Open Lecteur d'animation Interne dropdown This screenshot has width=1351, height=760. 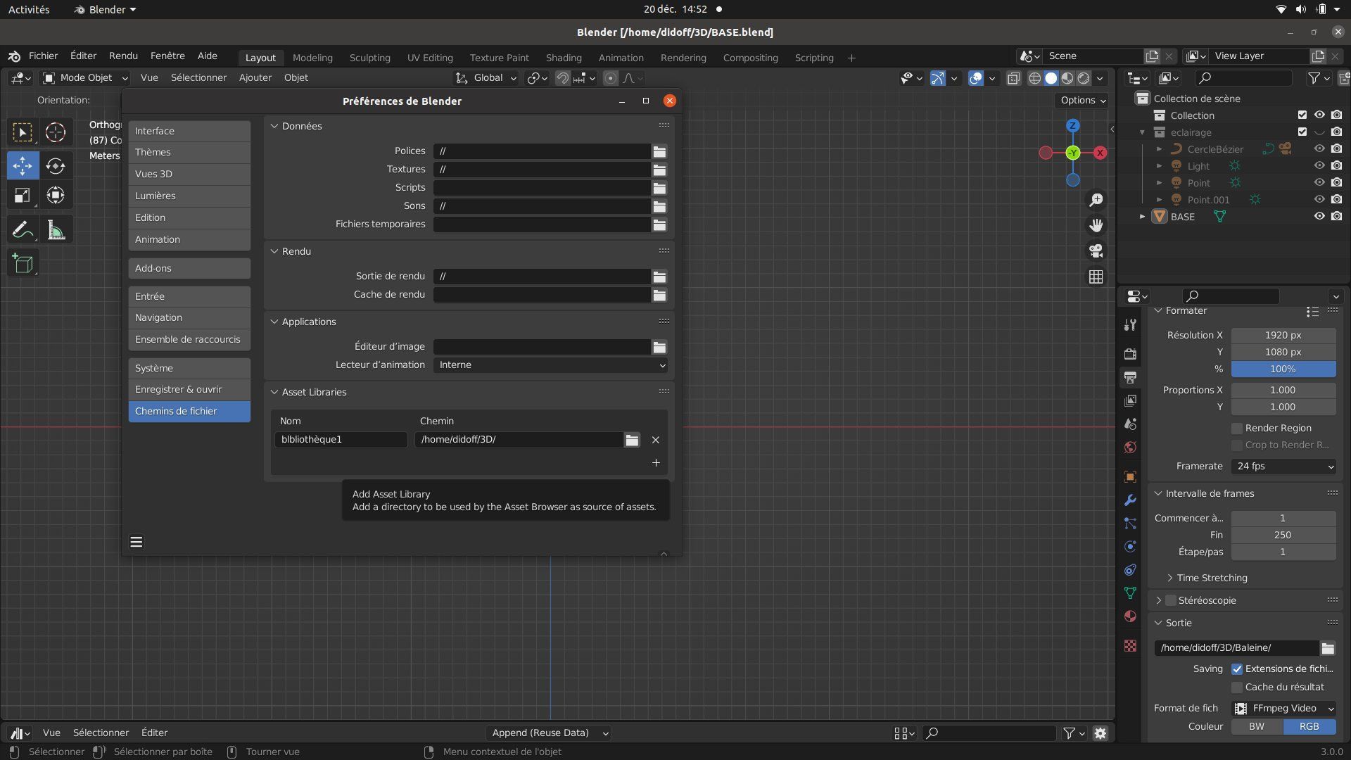point(550,365)
